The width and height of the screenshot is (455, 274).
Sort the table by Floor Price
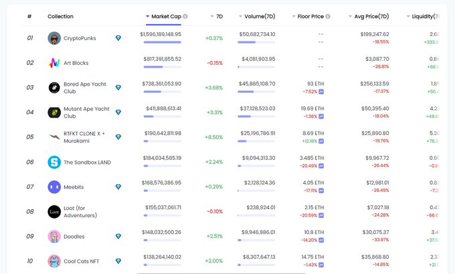click(x=308, y=16)
